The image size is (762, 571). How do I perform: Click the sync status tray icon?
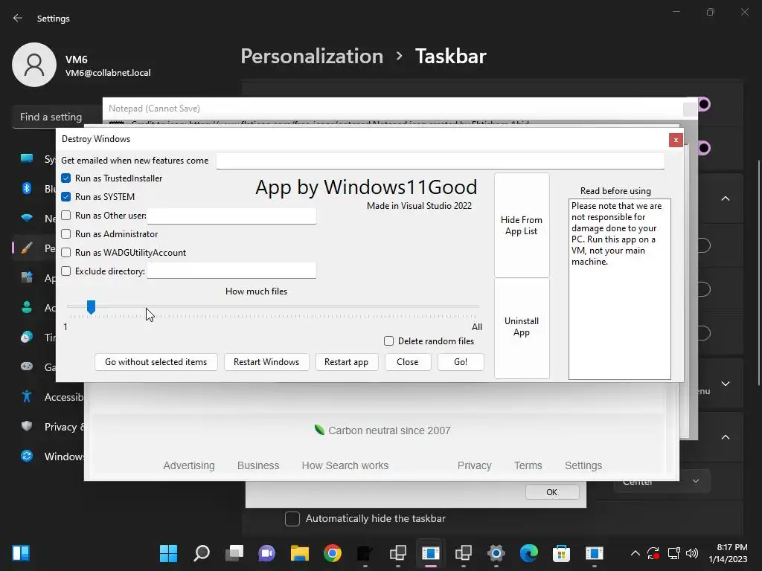click(653, 553)
